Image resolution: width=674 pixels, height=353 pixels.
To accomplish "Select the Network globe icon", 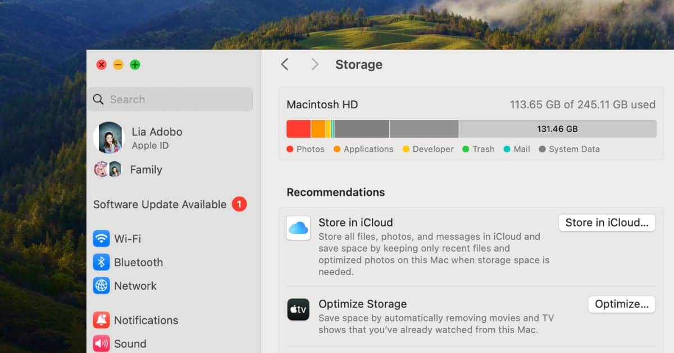I will tap(102, 286).
